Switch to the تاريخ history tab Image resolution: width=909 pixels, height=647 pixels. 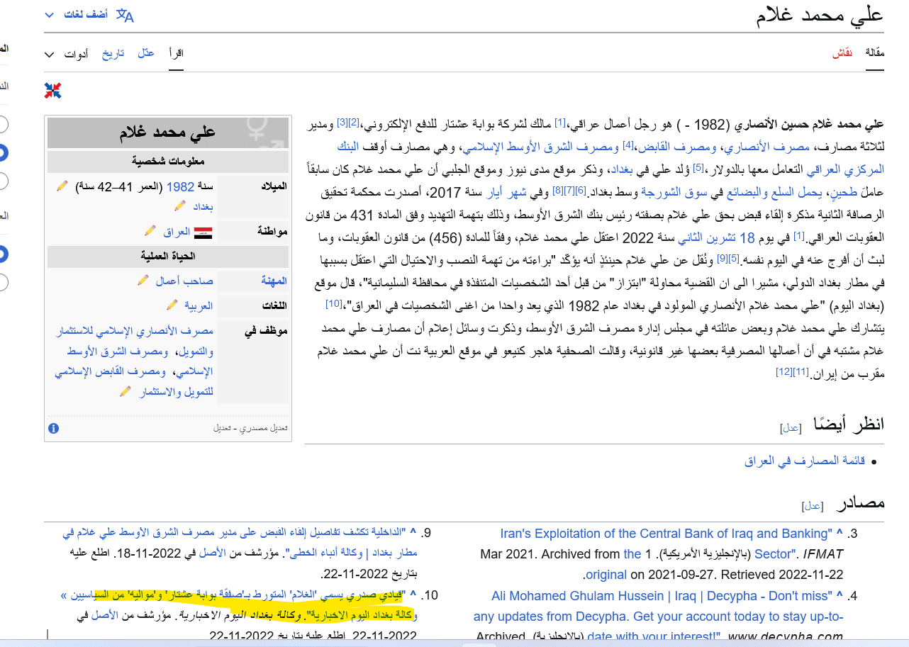click(113, 52)
